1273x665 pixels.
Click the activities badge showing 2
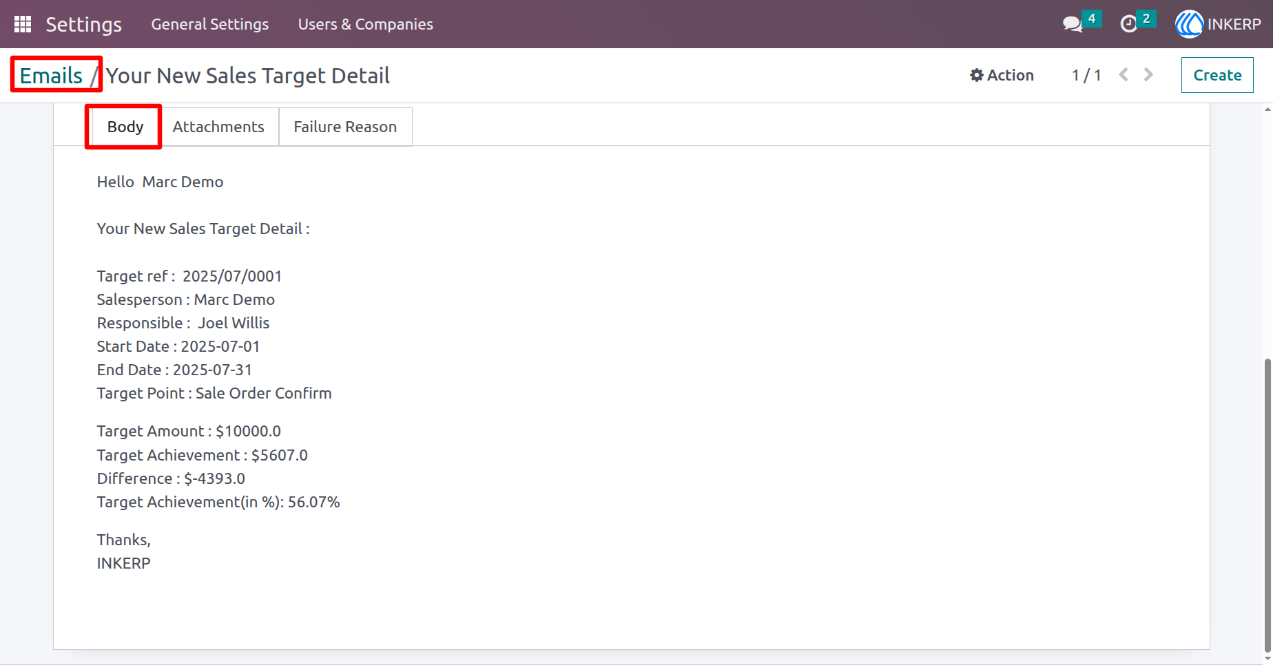1146,19
